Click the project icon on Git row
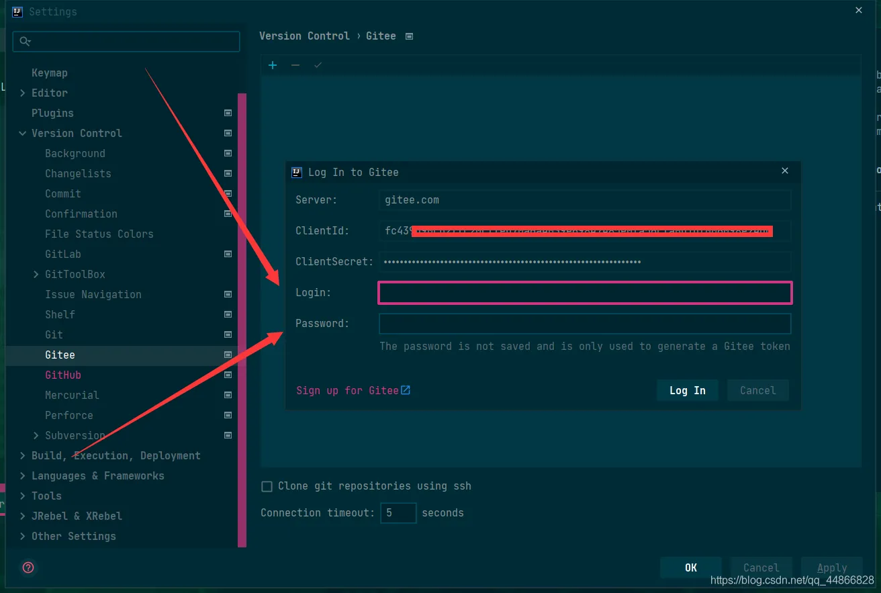 pyautogui.click(x=228, y=334)
